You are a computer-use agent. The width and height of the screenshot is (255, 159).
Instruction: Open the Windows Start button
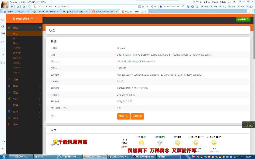coord(4,157)
